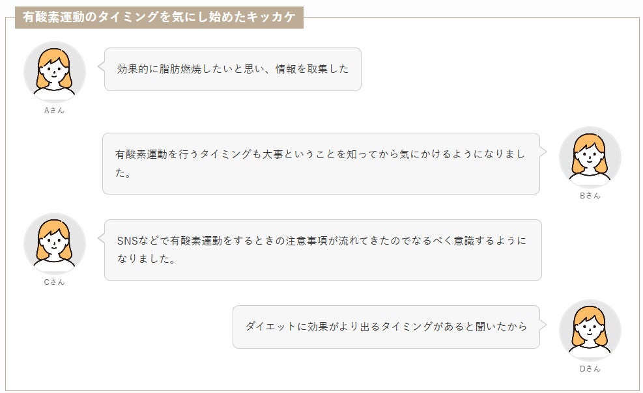Click the pointer tail of Aさん's bubble
643x393 pixels.
(101, 66)
